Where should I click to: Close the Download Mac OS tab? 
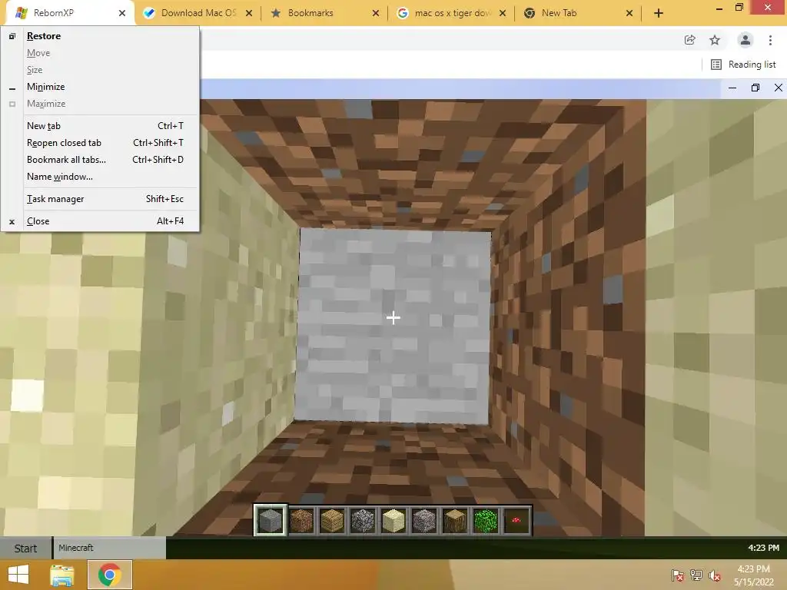pos(249,14)
